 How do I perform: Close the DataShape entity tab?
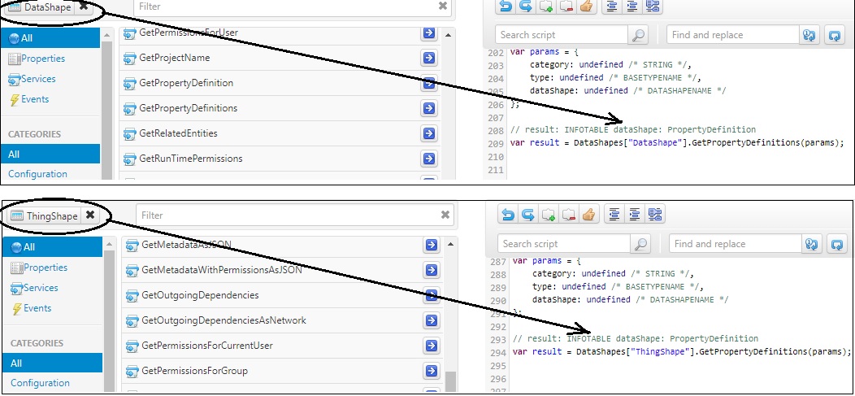pos(84,7)
